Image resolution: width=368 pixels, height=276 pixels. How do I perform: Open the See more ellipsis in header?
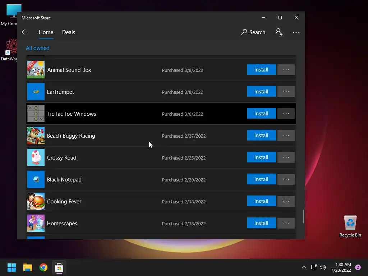coord(296,32)
